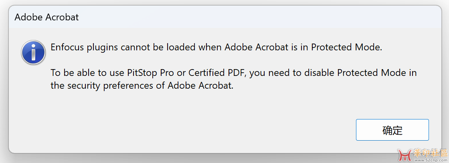449x163 pixels.
Task: Click the blue information icon
Action: coord(33,52)
